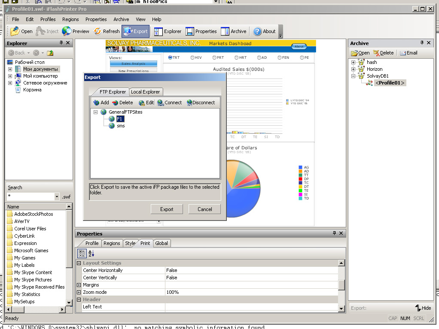The height and width of the screenshot is (329, 439).
Task: Open the About help icon
Action: 264,31
